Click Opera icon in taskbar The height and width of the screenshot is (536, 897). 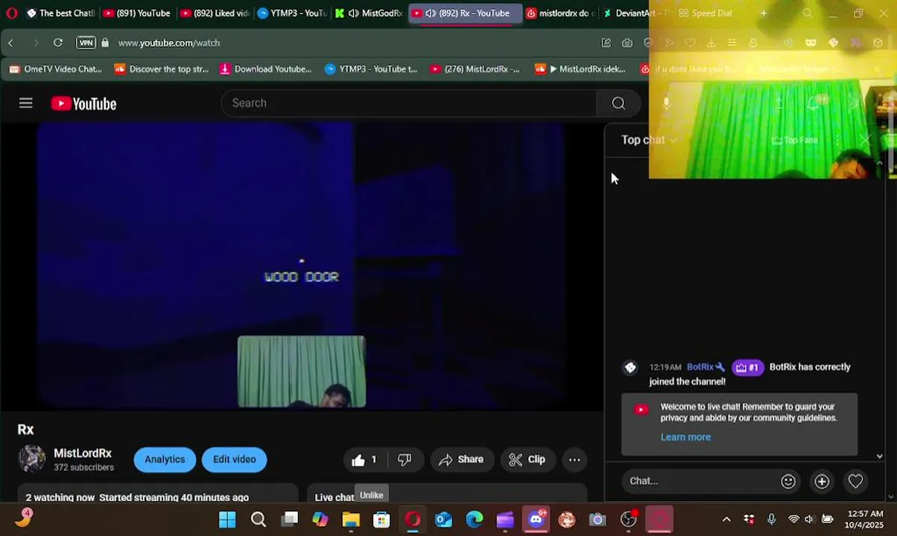(x=413, y=520)
